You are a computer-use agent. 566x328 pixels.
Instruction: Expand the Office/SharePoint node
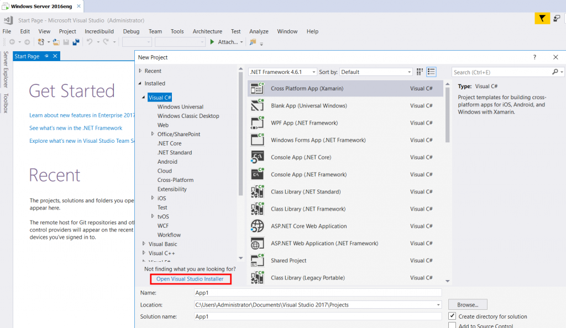153,134
